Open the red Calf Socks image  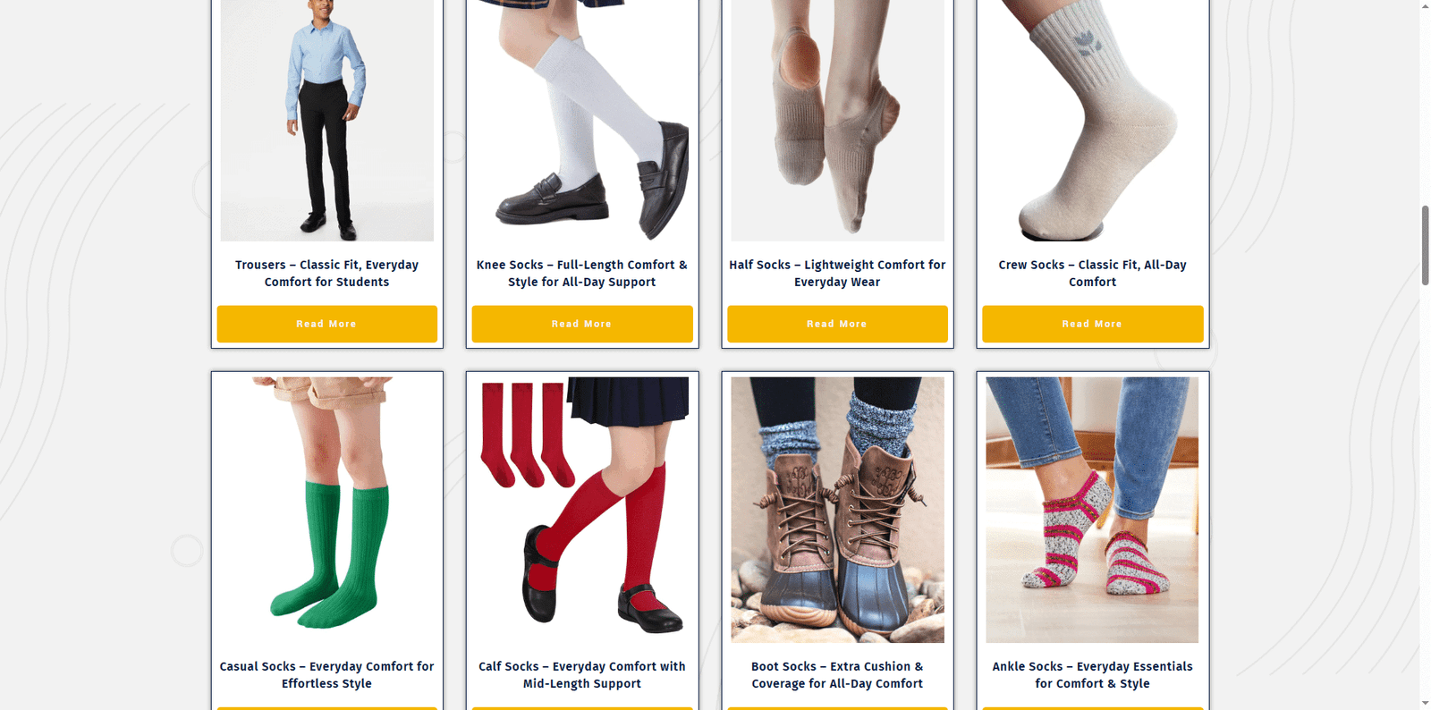pyautogui.click(x=581, y=510)
